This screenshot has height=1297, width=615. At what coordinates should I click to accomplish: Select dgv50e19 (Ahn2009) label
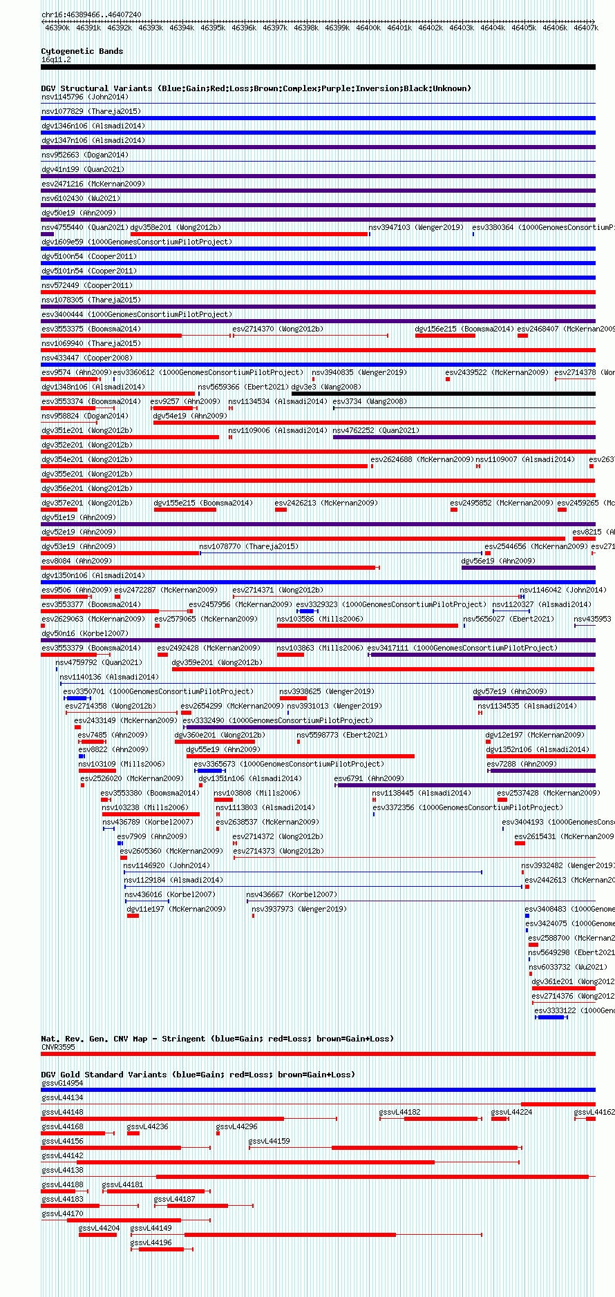click(79, 213)
